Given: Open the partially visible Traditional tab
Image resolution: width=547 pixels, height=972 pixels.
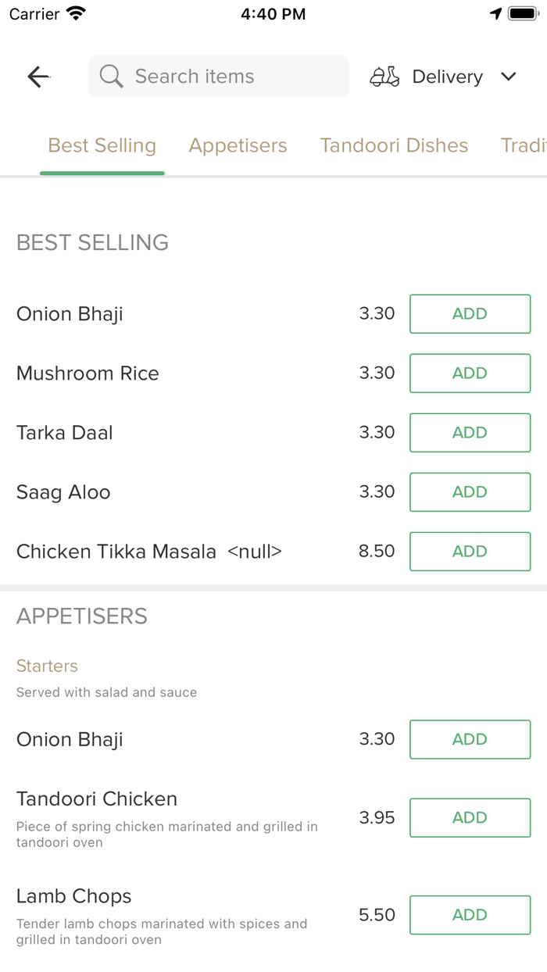Looking at the screenshot, I should (x=524, y=145).
